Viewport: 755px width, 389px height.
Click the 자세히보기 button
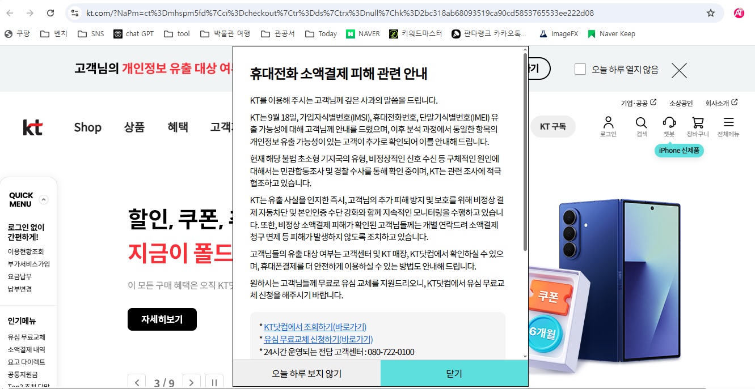pos(162,319)
